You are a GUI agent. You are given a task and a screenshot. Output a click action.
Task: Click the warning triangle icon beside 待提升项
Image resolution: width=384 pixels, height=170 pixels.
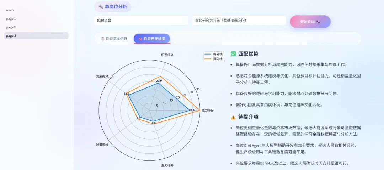(x=233, y=117)
